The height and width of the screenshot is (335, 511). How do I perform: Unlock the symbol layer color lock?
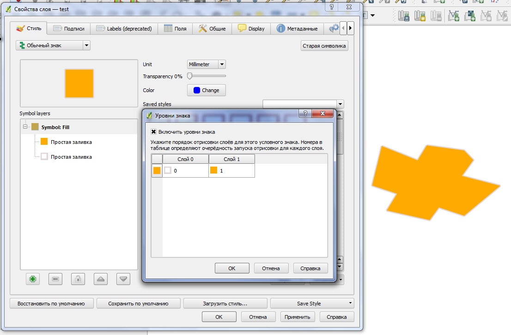(x=78, y=279)
